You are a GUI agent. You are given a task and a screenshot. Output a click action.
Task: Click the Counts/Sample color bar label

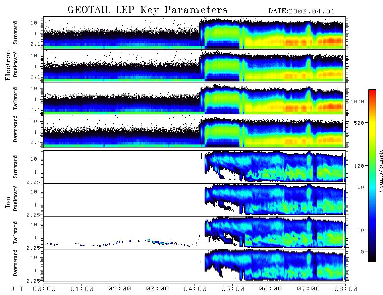(x=380, y=170)
